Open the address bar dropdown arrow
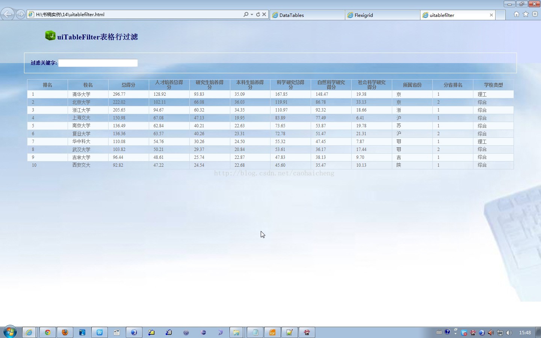The width and height of the screenshot is (541, 338). click(252, 15)
